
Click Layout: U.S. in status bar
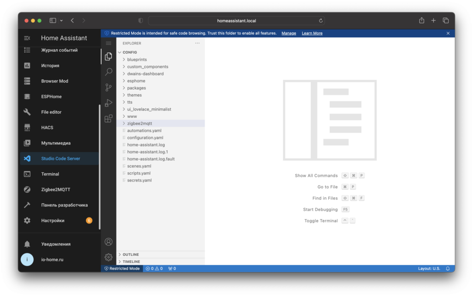pyautogui.click(x=429, y=269)
